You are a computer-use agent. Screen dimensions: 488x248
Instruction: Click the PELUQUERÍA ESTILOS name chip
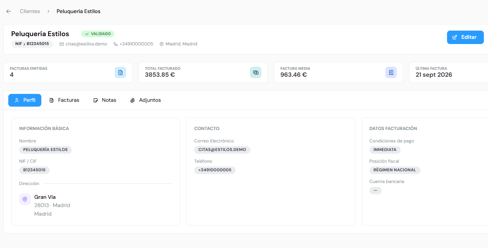pyautogui.click(x=45, y=150)
